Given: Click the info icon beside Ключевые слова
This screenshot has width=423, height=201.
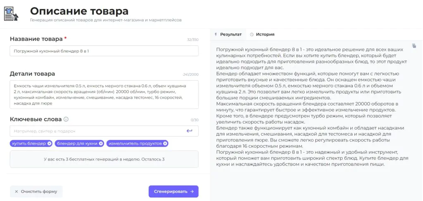Looking at the screenshot, I should (66, 120).
